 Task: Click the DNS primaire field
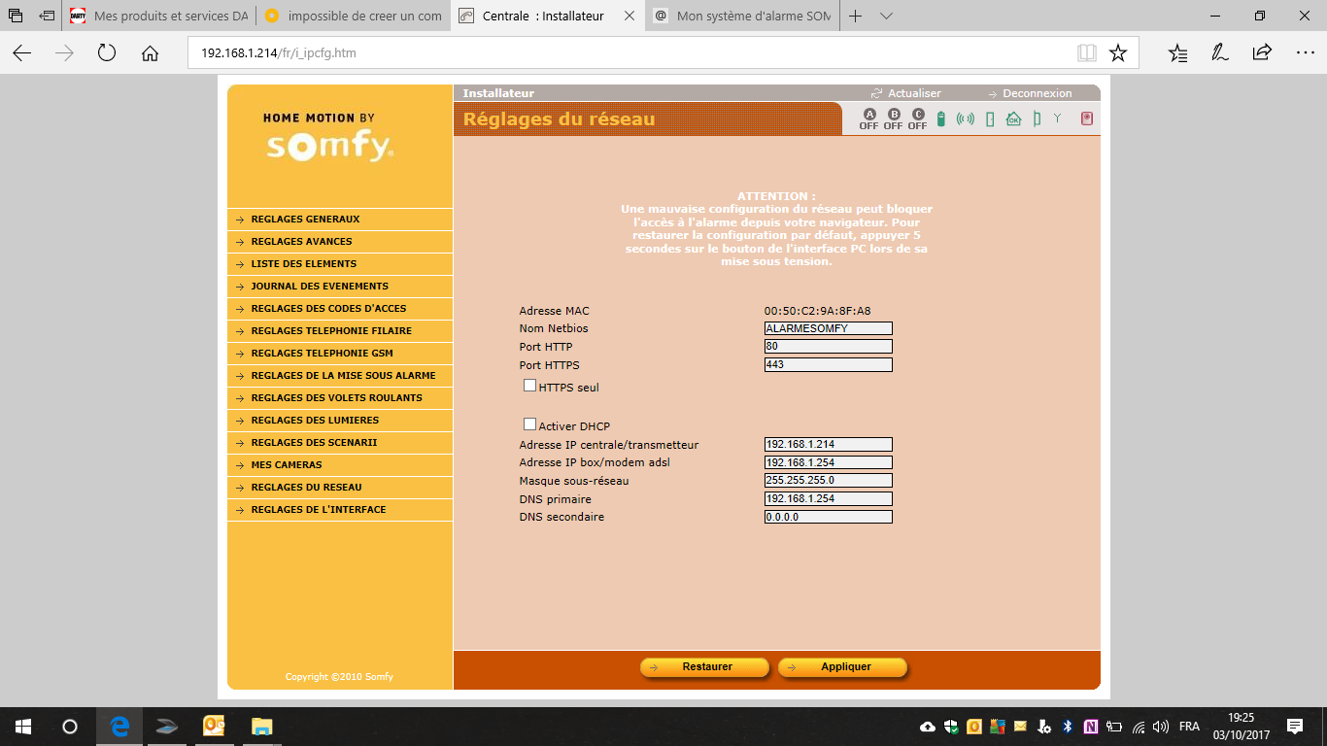tap(828, 498)
